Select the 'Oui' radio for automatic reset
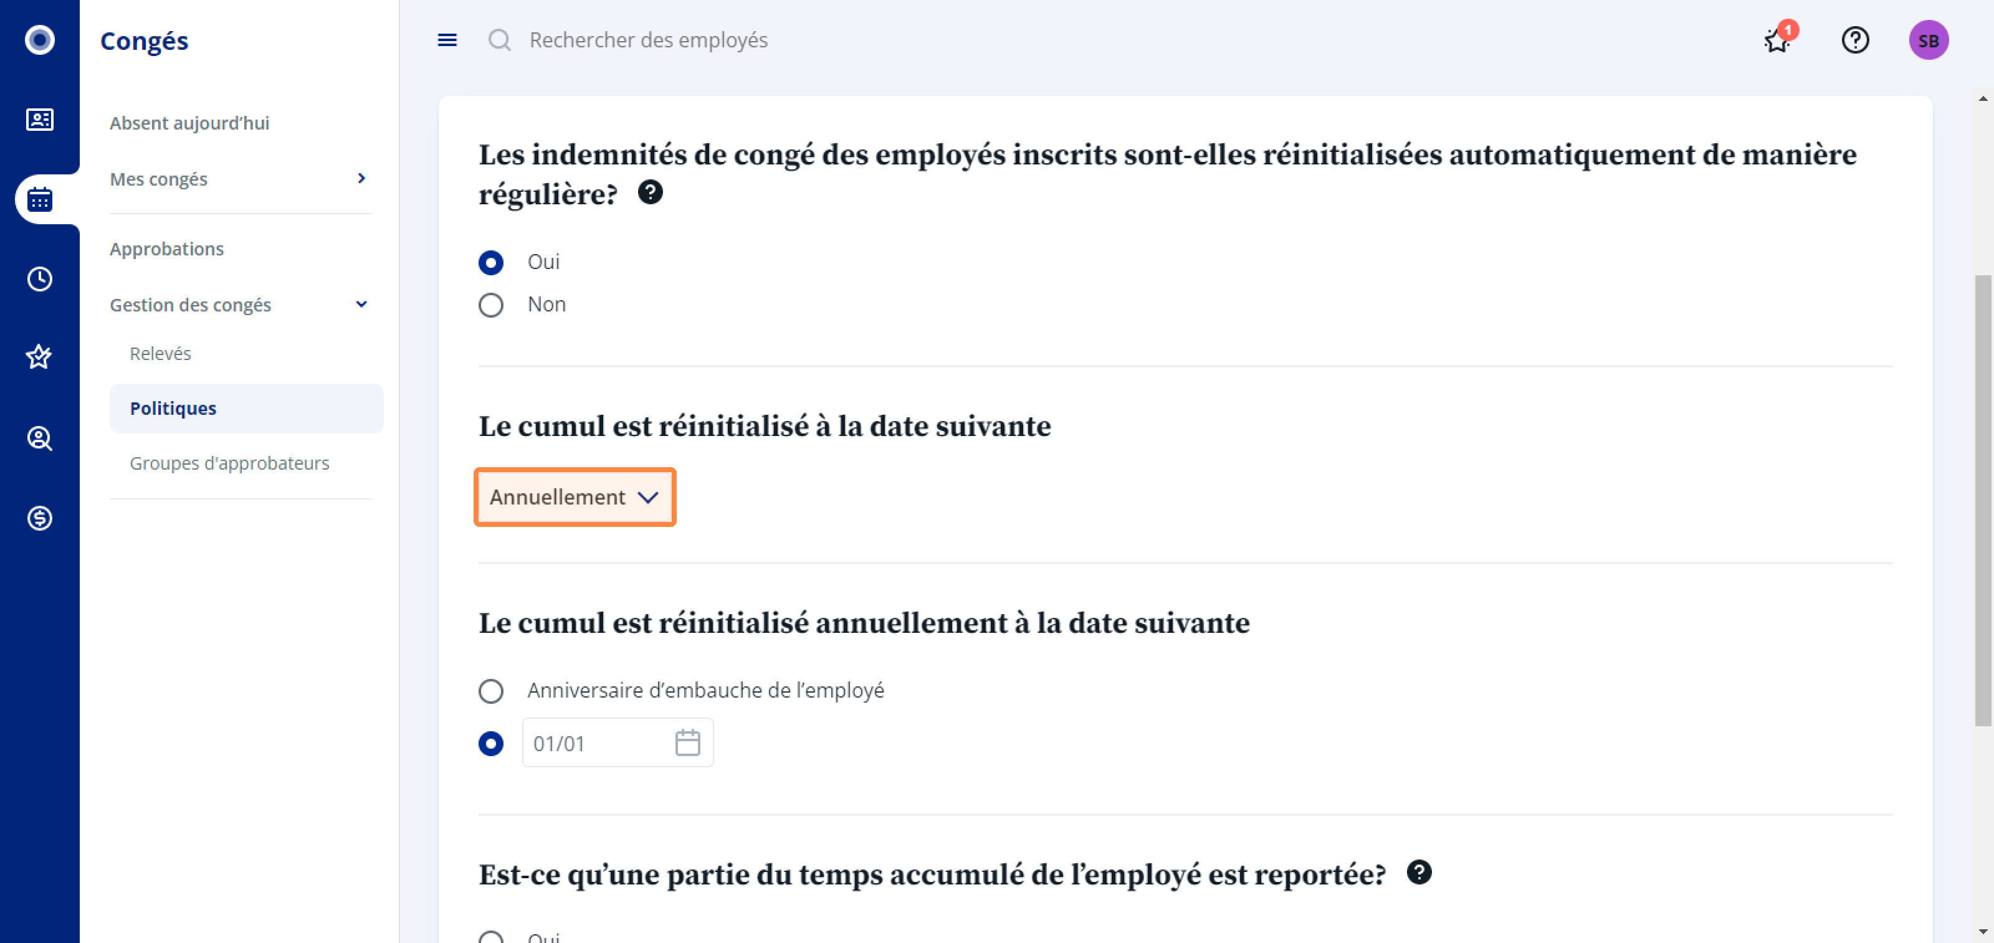The image size is (1994, 943). (x=491, y=262)
